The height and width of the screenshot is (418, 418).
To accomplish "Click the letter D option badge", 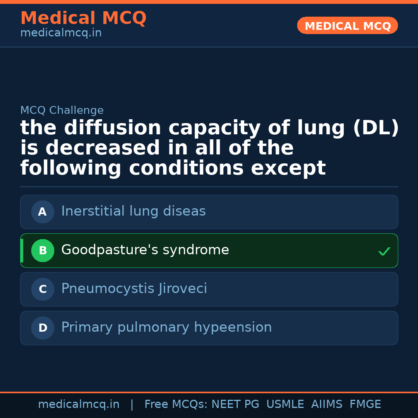I will point(43,328).
